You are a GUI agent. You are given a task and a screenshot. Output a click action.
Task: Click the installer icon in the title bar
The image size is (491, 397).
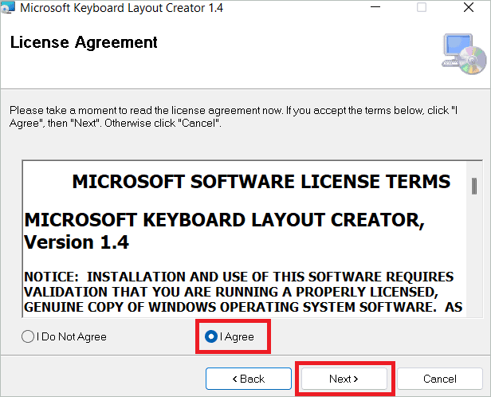click(7, 7)
